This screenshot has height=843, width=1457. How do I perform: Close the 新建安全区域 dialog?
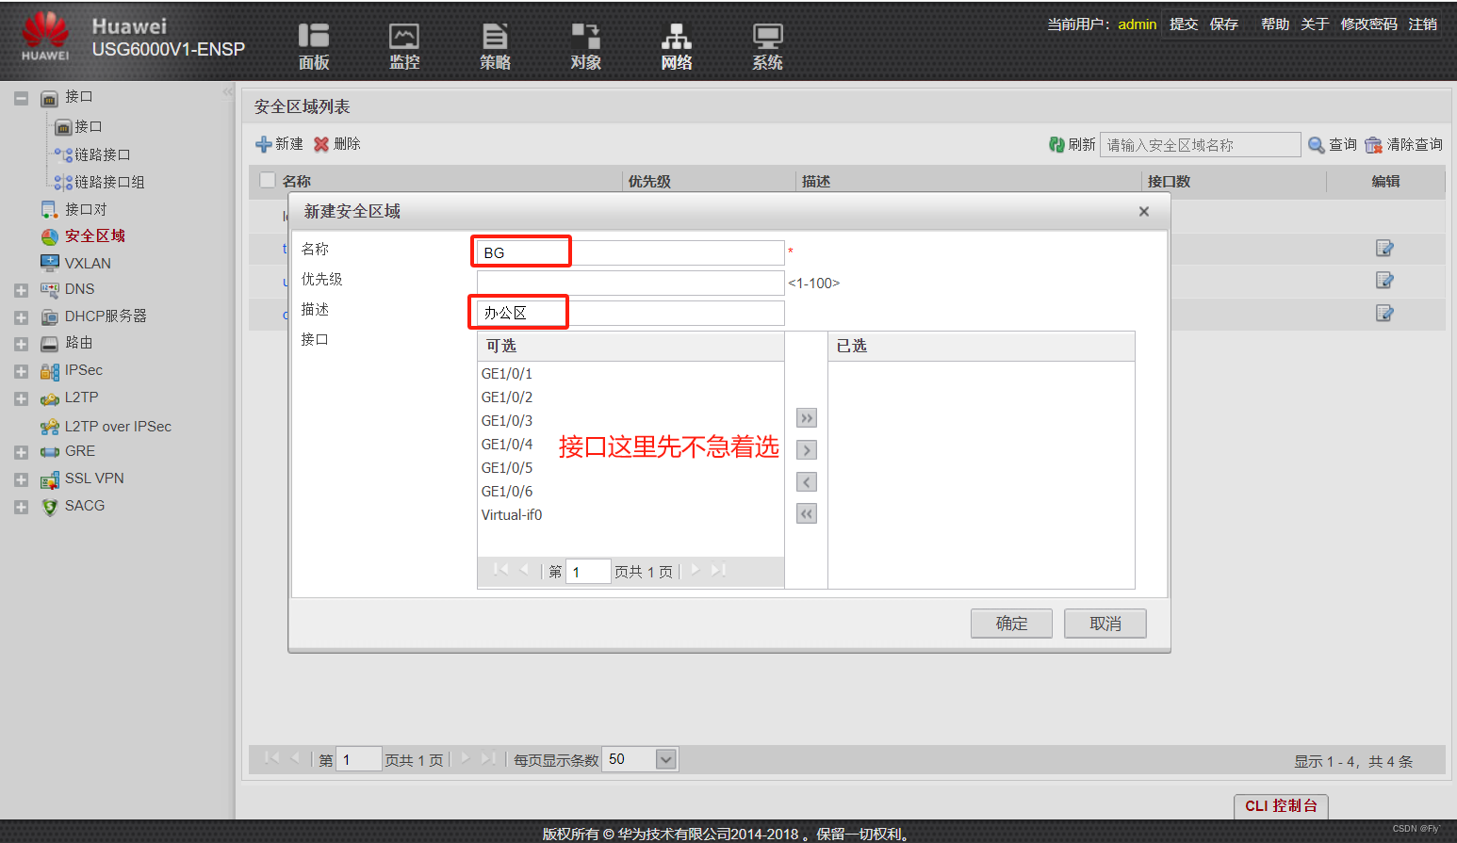pyautogui.click(x=1144, y=211)
